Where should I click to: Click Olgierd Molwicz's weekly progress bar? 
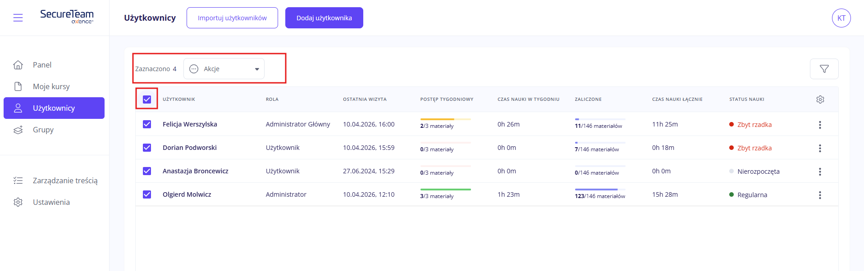(x=445, y=190)
